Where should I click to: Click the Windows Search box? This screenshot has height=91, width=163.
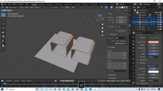(20, 89)
